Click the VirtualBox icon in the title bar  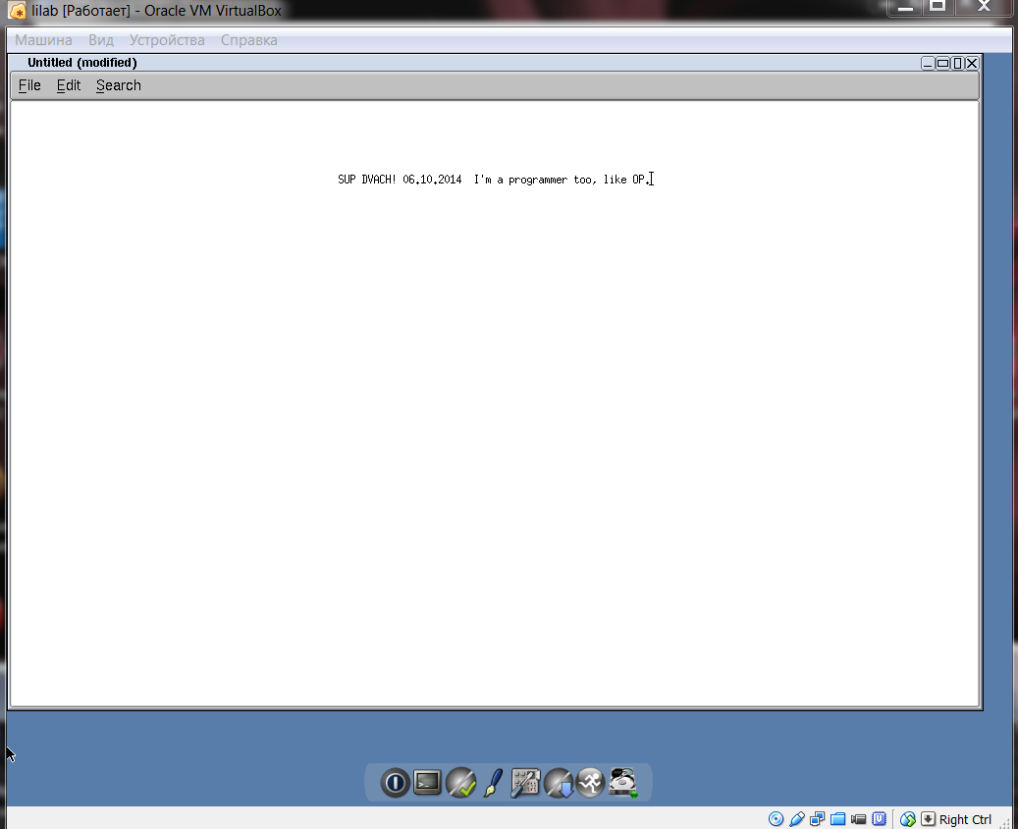(x=17, y=11)
